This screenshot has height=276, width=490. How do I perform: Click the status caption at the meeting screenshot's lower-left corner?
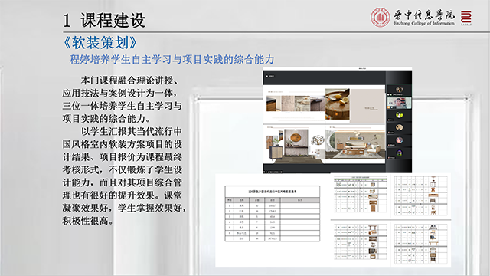273,172
